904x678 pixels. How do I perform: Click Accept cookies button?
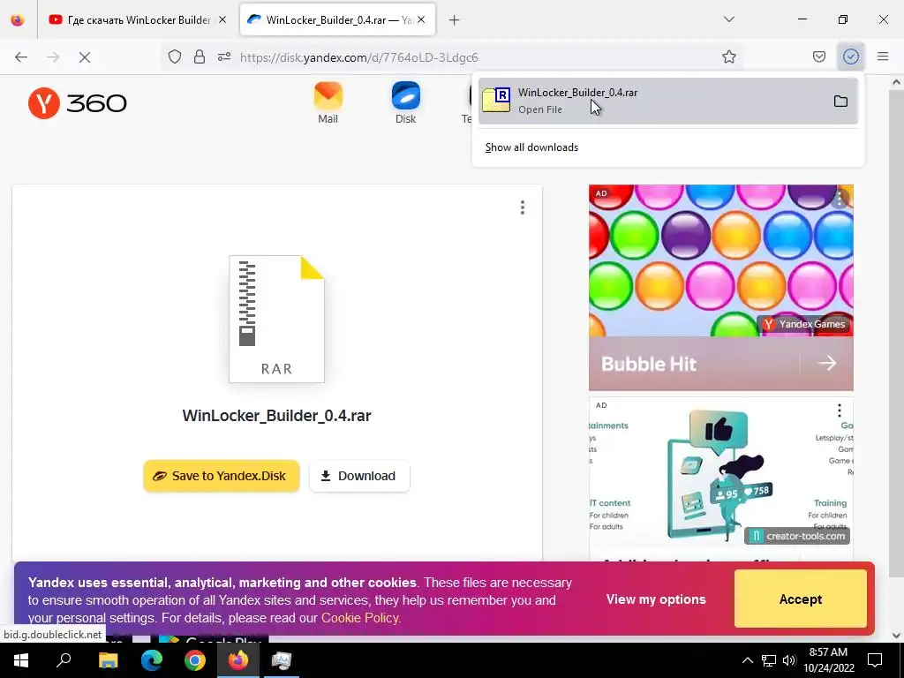point(800,599)
